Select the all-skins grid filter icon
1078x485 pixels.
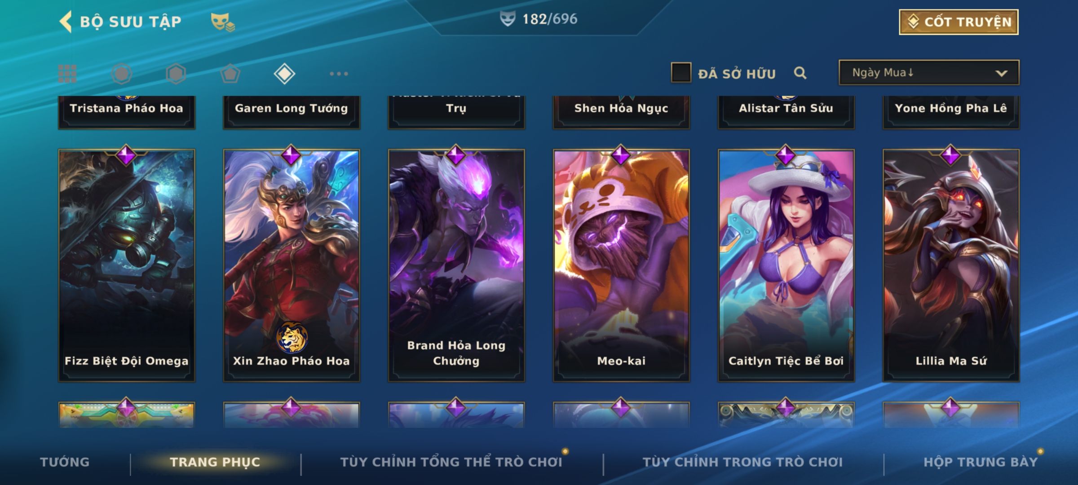click(x=67, y=74)
